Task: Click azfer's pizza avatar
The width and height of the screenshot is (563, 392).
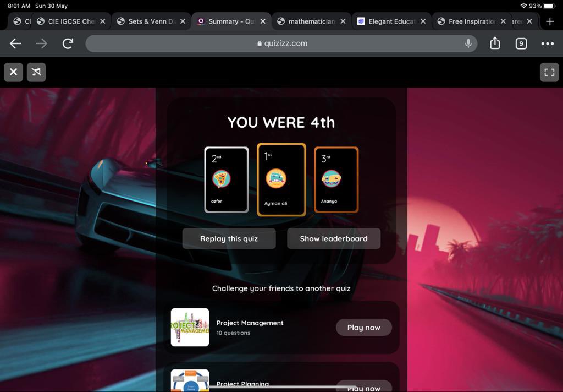Action: click(x=221, y=179)
